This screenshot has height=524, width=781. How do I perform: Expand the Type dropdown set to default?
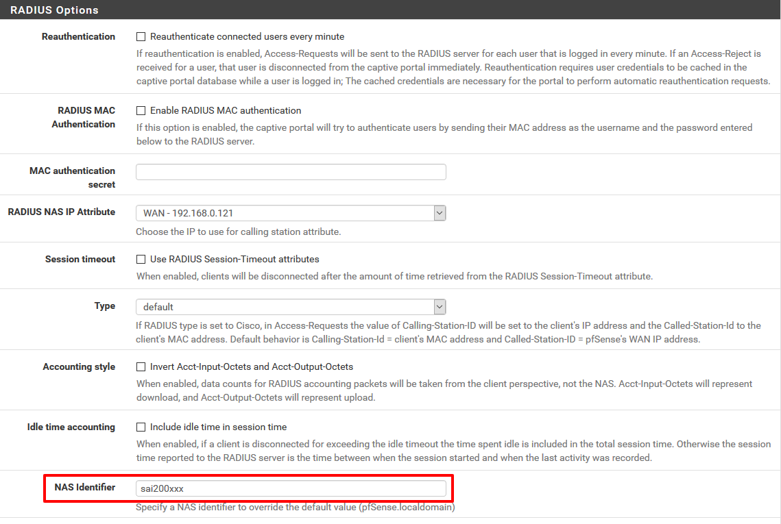click(291, 308)
